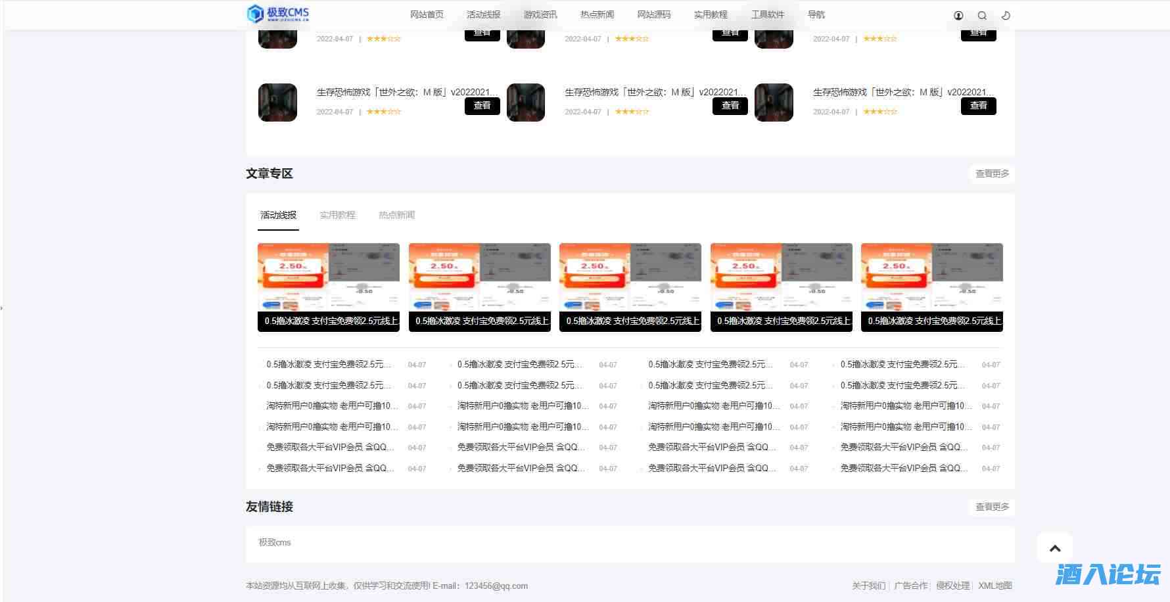Open the XML地图 footer link

point(995,586)
